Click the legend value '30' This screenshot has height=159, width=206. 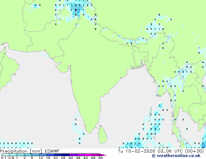coord(71,158)
